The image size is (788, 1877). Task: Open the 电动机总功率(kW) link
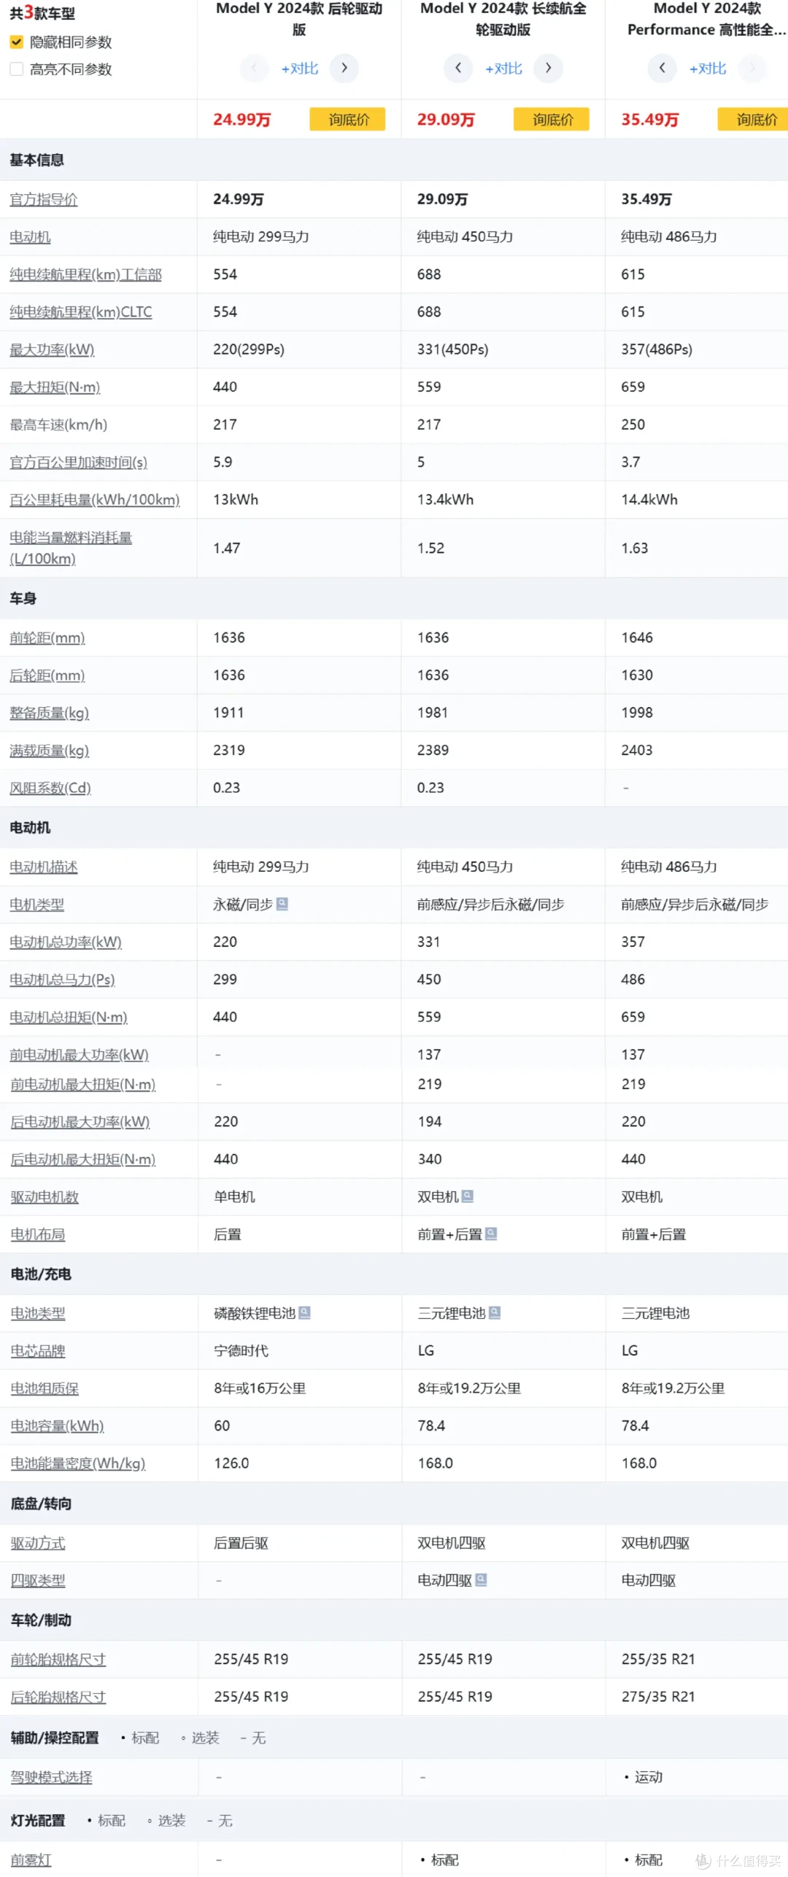pos(66,942)
